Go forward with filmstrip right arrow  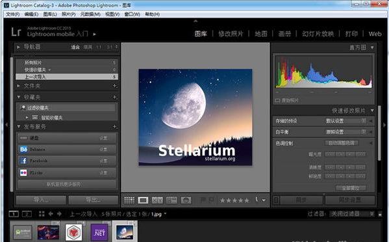(59, 213)
